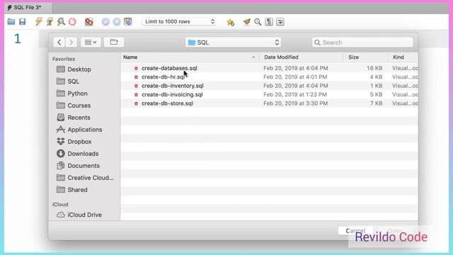The height and width of the screenshot is (255, 453).
Task: Open Downloads in the sidebar
Action: coord(77,154)
